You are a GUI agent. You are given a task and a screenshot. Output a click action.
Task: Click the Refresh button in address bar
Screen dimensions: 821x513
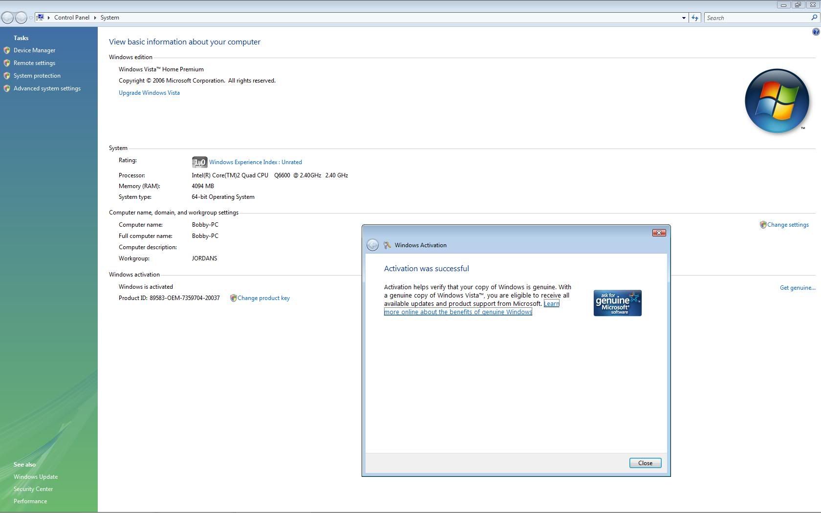point(695,18)
